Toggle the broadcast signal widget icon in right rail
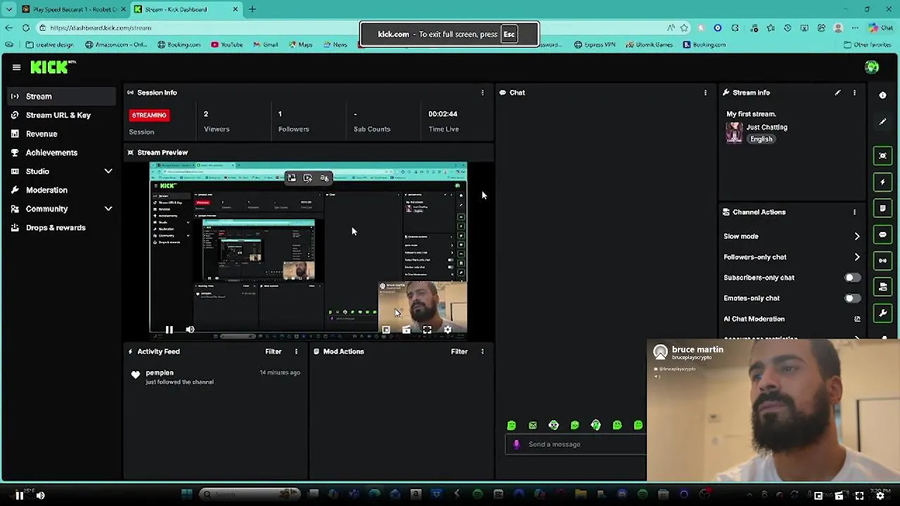 tap(883, 261)
